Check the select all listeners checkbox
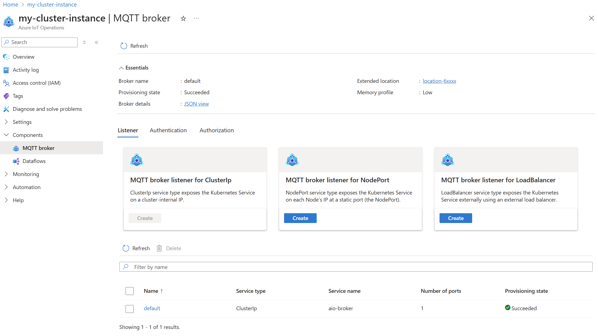Viewport: 598px width, 336px height. click(130, 291)
